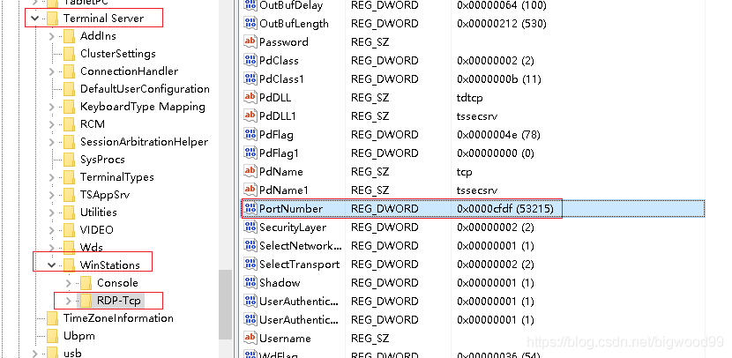Screen dimensions: 732x358
Task: Expand the TSAppSrv key
Action: click(52, 195)
